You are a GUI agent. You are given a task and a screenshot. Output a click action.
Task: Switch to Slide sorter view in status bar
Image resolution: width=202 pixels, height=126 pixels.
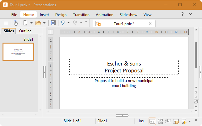(x=160, y=121)
